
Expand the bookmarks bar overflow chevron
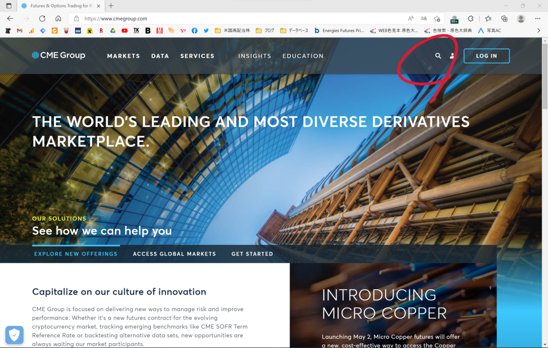click(538, 31)
